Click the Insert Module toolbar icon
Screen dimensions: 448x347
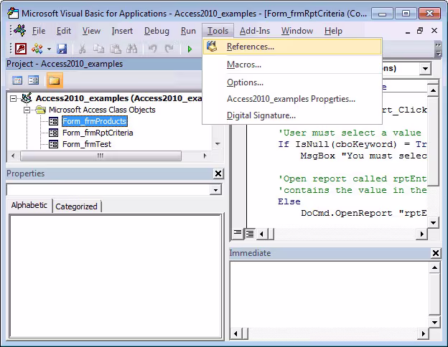37,49
